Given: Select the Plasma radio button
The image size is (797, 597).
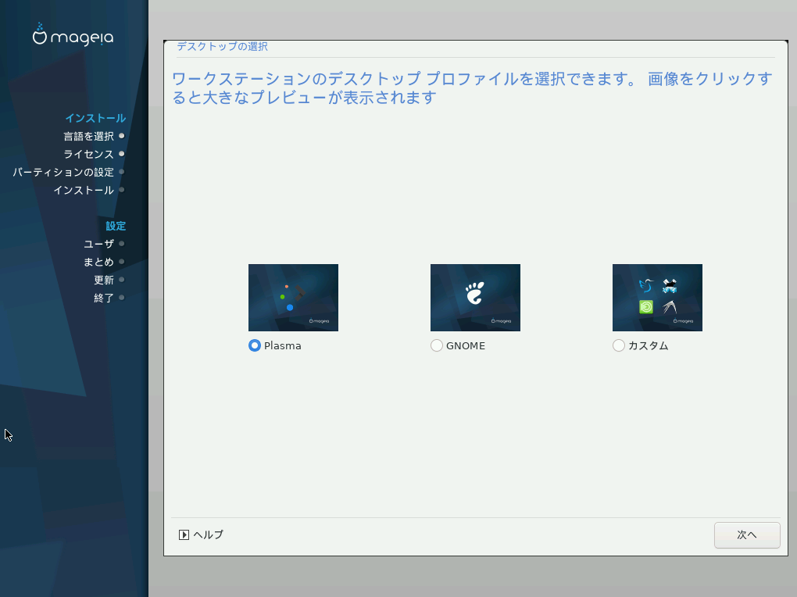Looking at the screenshot, I should [255, 345].
